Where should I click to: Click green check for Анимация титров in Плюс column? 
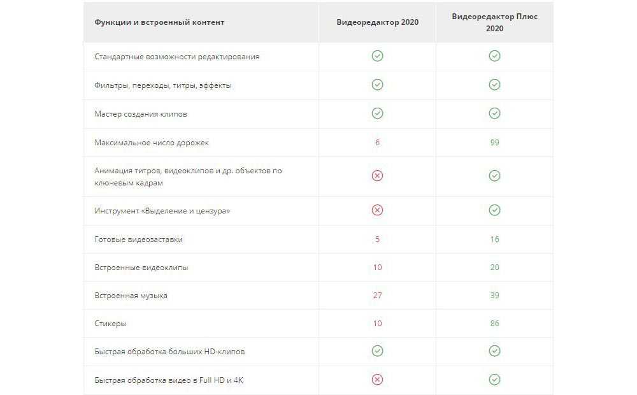[494, 176]
